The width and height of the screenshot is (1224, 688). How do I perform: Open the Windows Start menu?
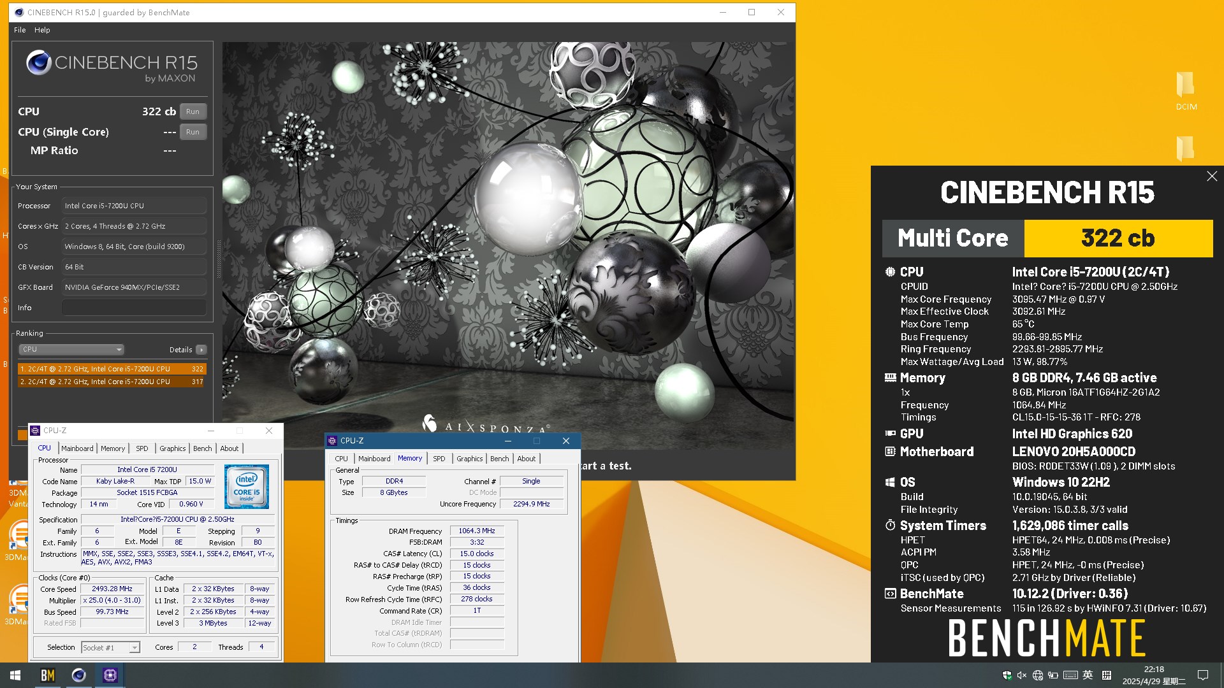tap(15, 675)
